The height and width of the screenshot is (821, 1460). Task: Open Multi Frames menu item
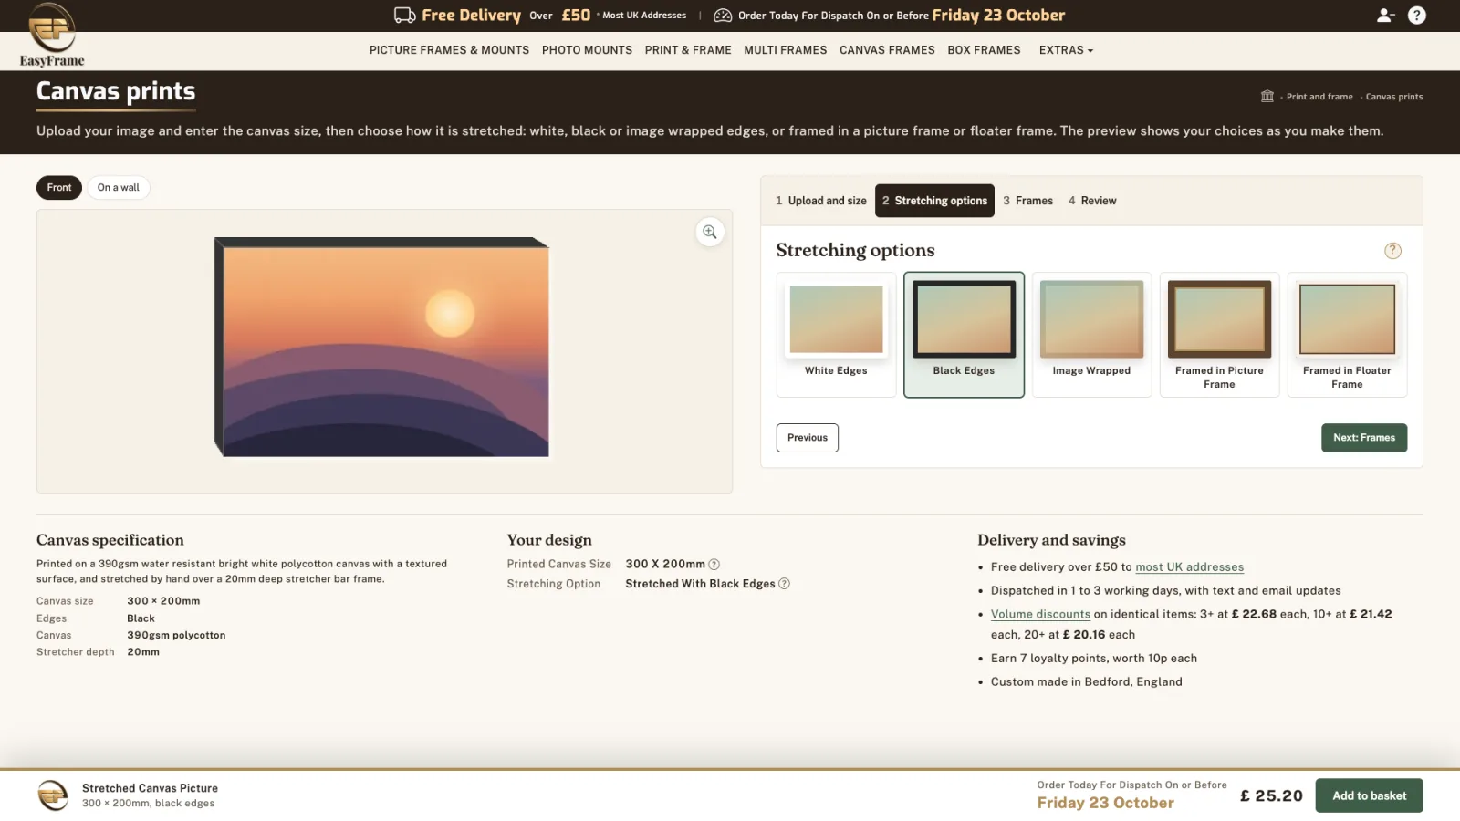coord(785,50)
